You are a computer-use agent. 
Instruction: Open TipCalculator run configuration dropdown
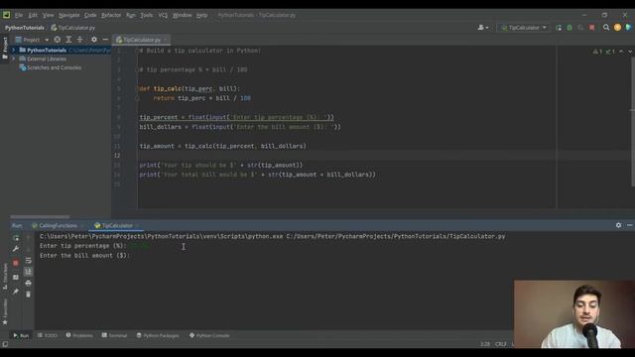pos(524,28)
